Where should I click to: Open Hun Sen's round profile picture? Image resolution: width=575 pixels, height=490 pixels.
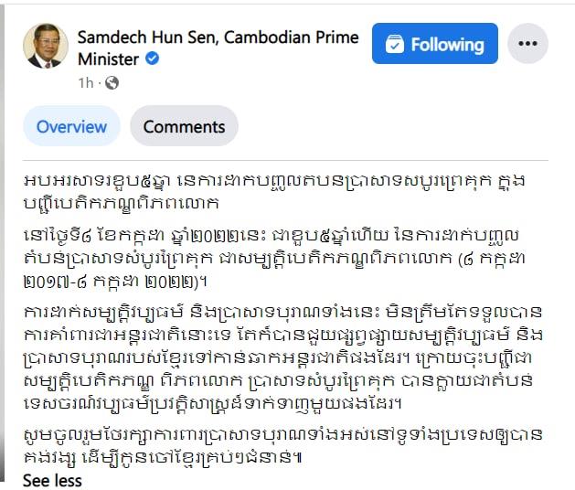[x=46, y=46]
